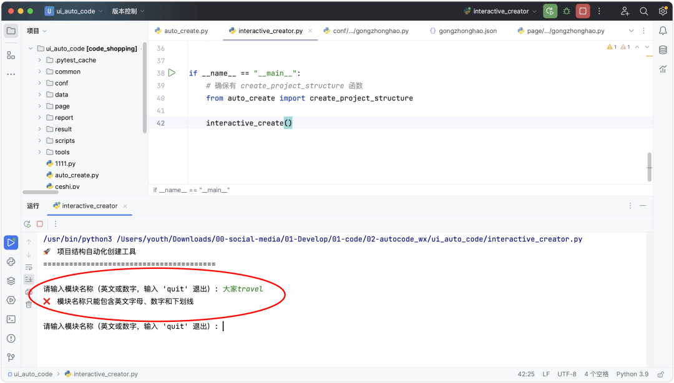The width and height of the screenshot is (674, 383).
Task: Open the Python 3.9 interpreter selector
Action: [632, 374]
